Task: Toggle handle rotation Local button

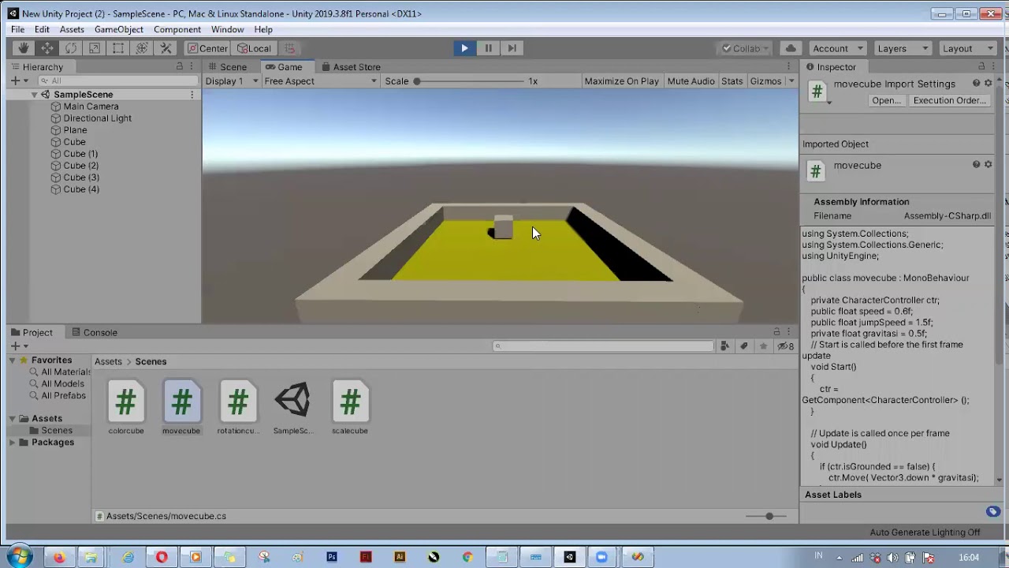Action: (254, 48)
